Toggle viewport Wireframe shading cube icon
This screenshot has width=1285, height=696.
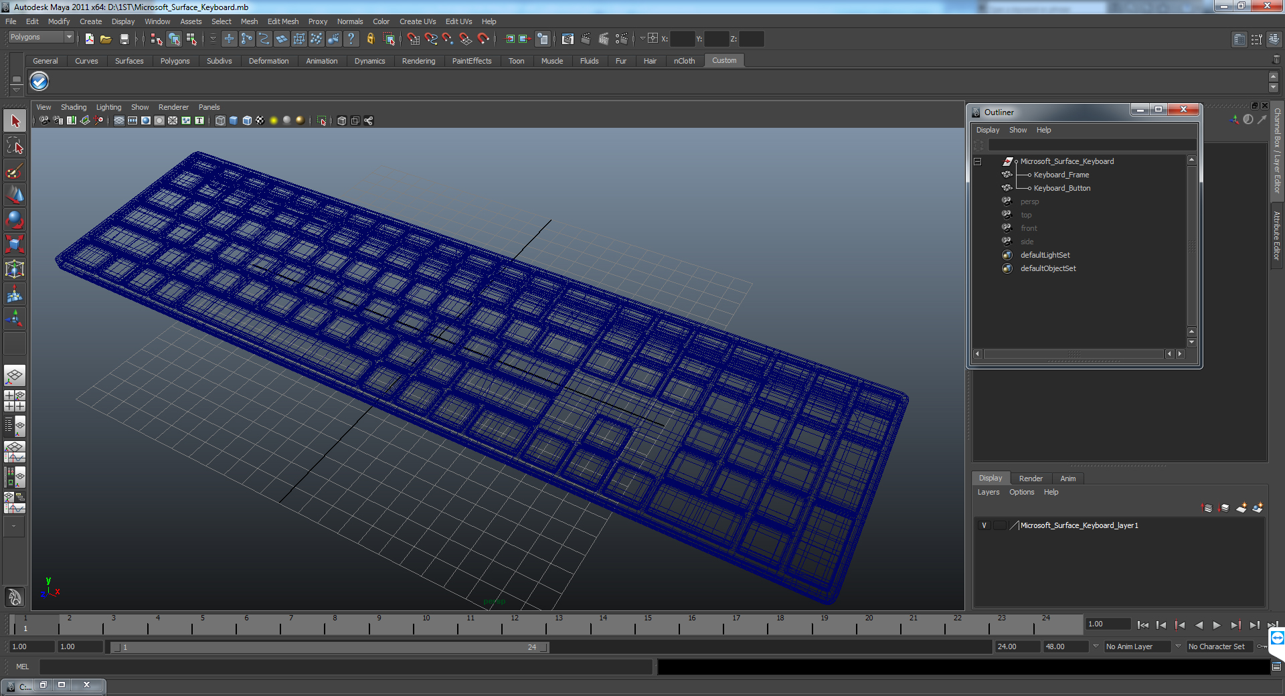pyautogui.click(x=220, y=120)
